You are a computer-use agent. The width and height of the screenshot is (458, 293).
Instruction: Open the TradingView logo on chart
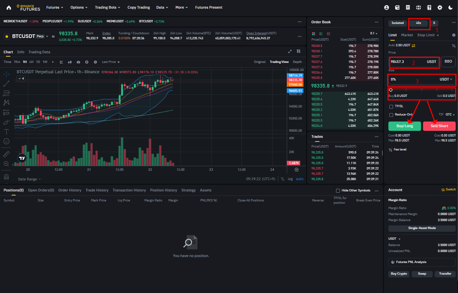click(x=22, y=158)
